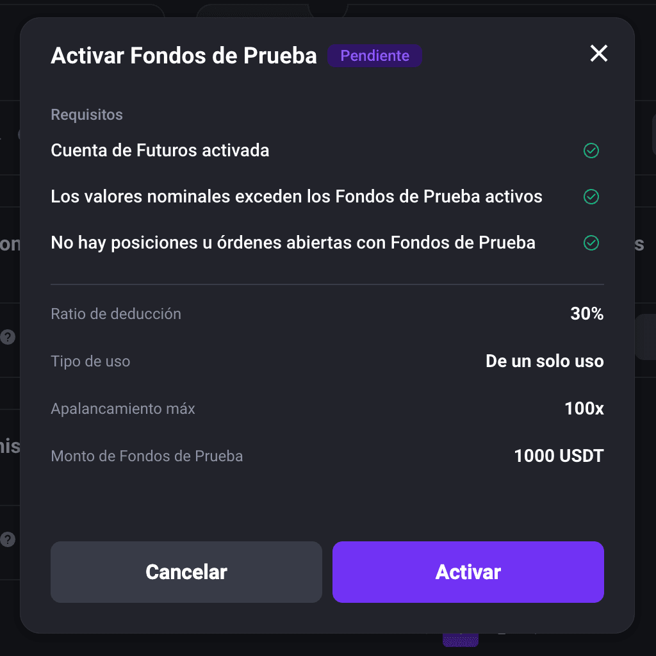656x656 pixels.
Task: Select the Cuenta de Futuros activada text
Action: (160, 151)
